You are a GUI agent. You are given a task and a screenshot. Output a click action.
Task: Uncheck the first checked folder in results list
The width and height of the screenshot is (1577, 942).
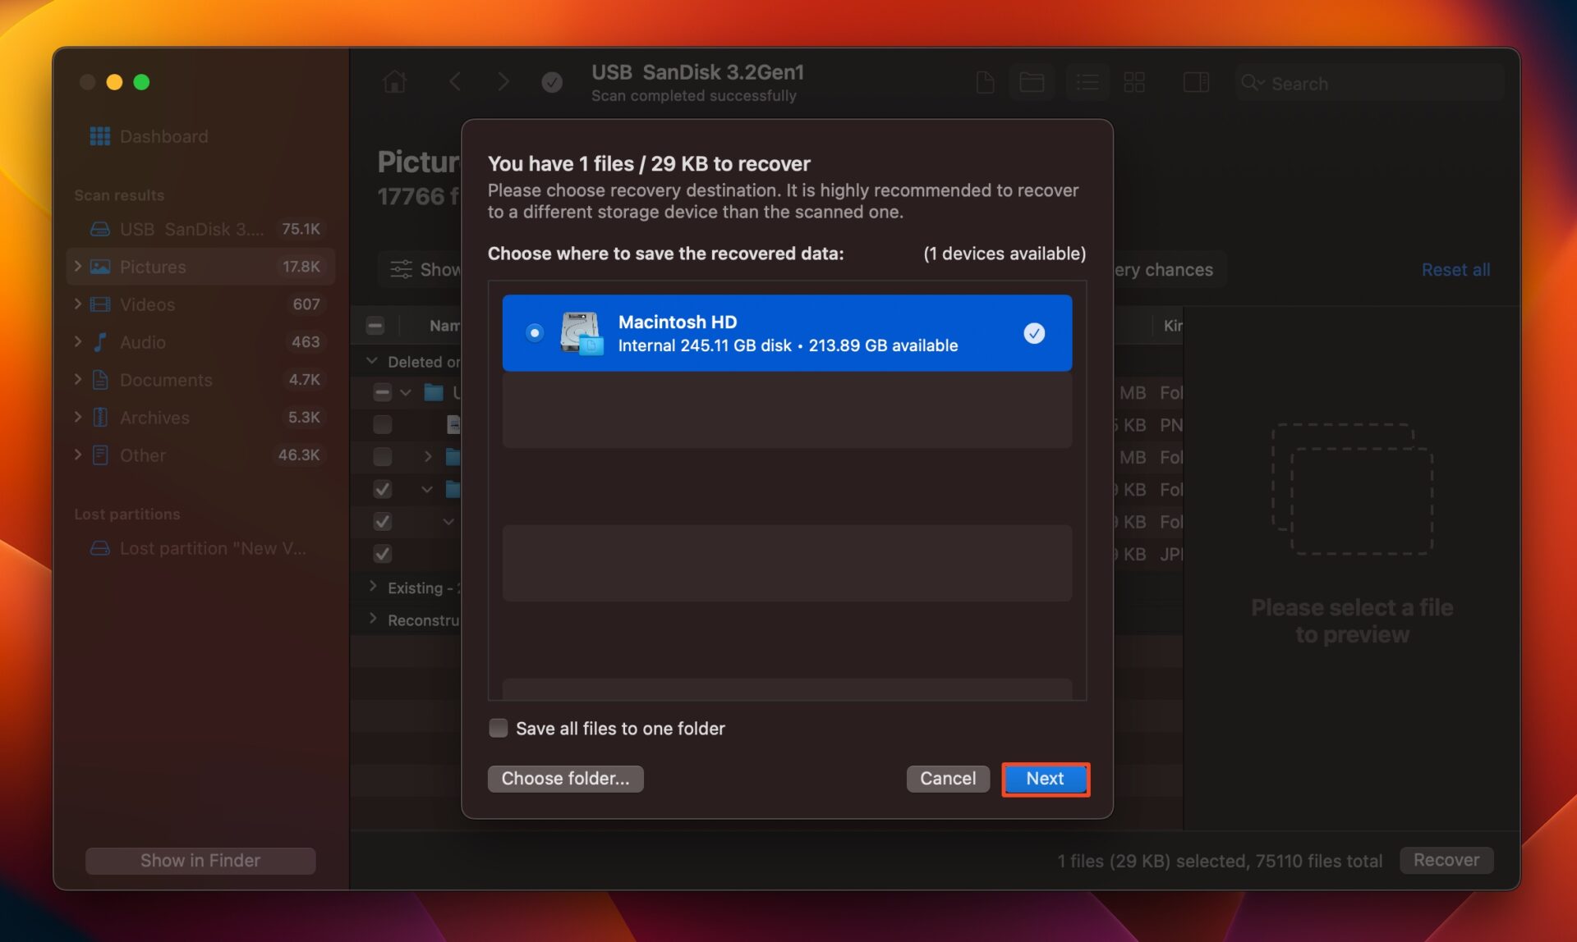tap(382, 489)
